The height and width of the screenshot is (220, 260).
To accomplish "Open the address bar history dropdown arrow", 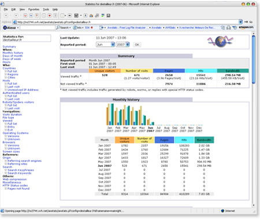I will click(x=240, y=22).
